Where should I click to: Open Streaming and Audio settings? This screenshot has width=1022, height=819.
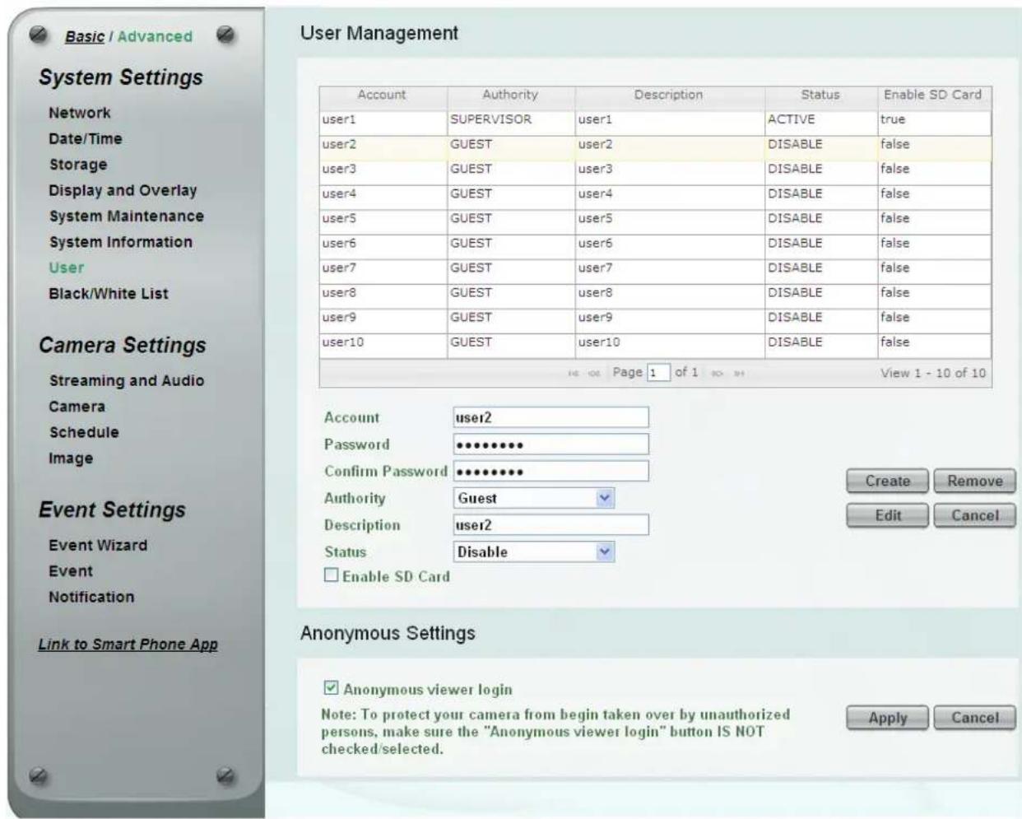click(x=126, y=380)
